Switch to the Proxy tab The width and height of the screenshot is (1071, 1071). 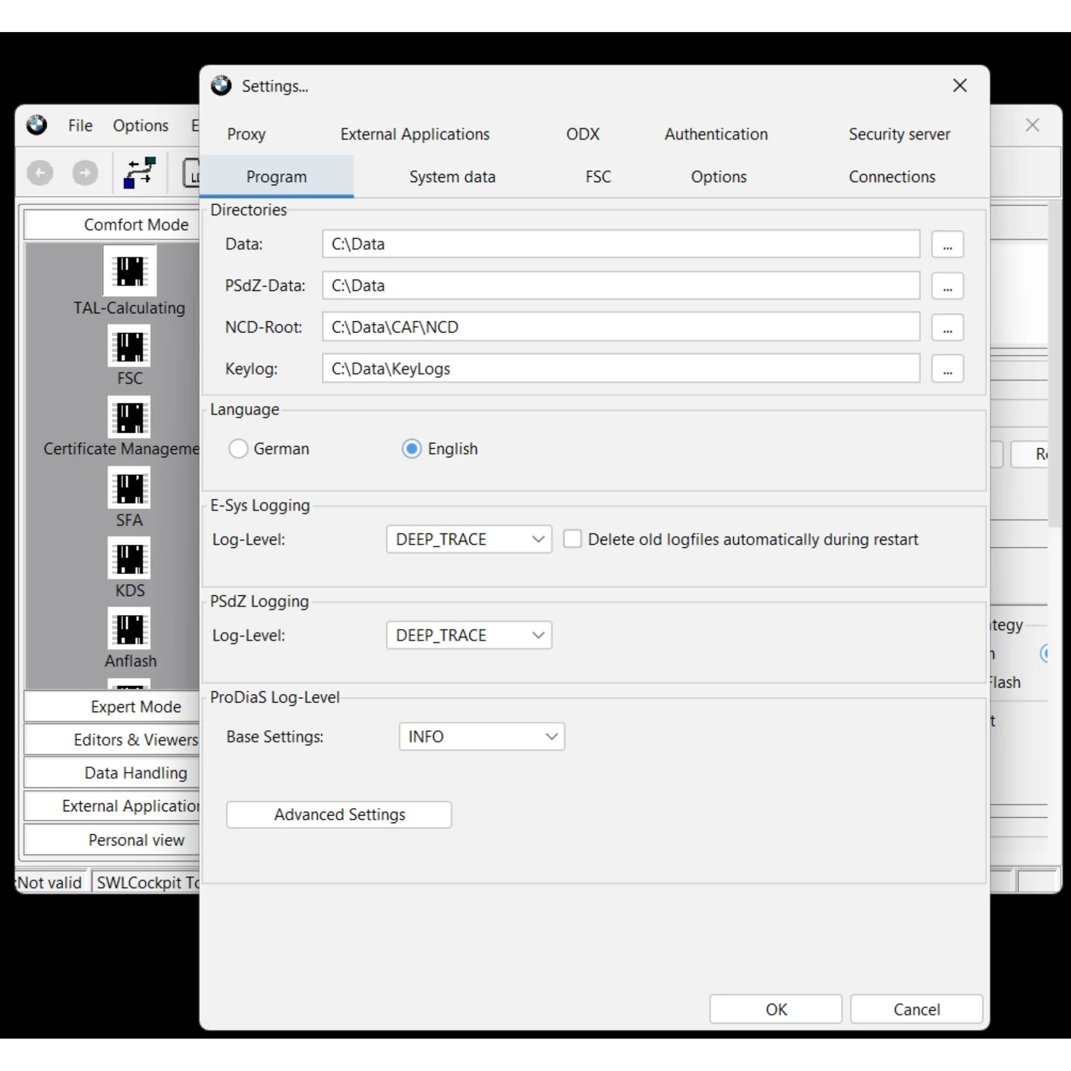247,134
